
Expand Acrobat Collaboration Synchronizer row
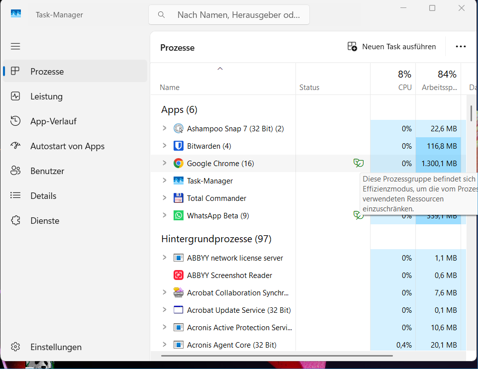165,292
